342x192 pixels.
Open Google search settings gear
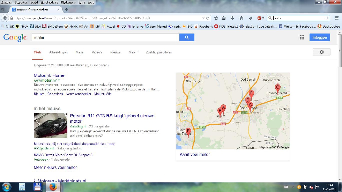[321, 52]
